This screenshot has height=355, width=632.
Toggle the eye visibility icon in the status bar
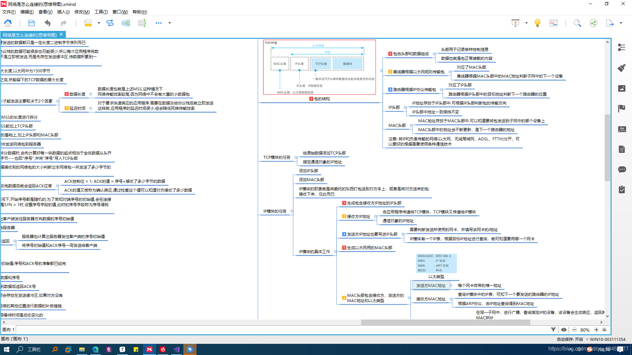pos(564,330)
